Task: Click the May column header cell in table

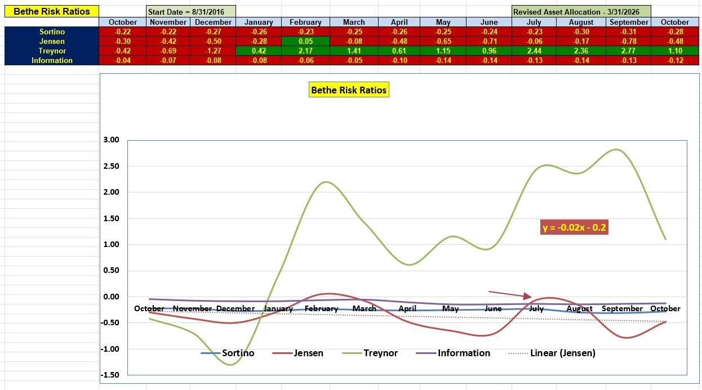Action: 443,22
